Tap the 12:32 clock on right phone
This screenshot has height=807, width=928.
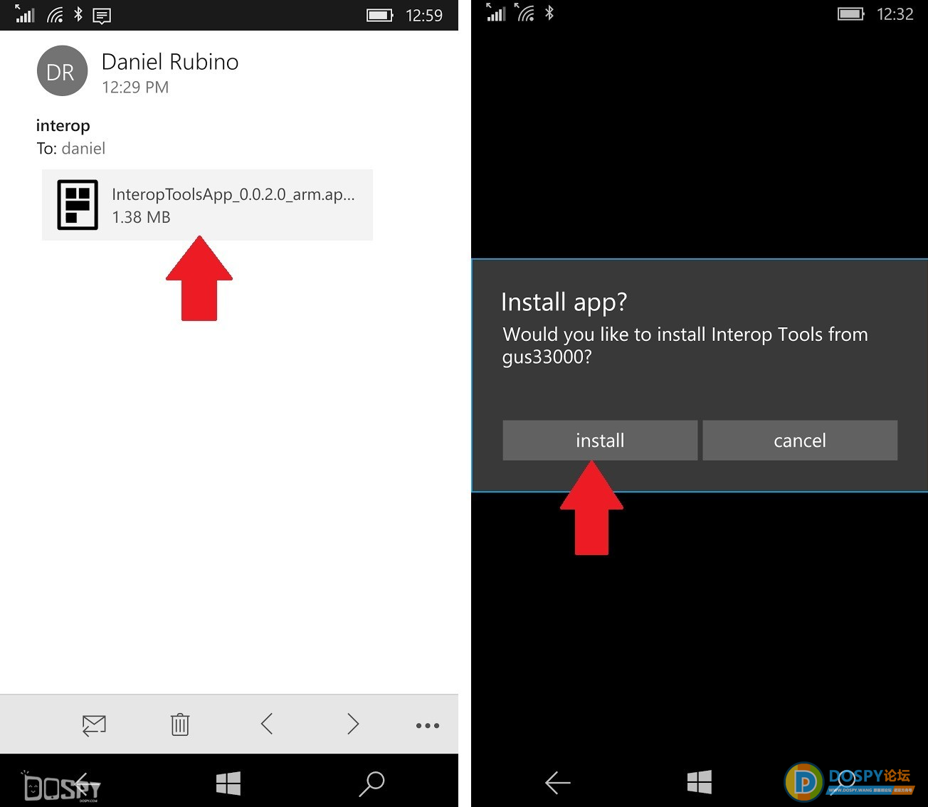(x=895, y=14)
